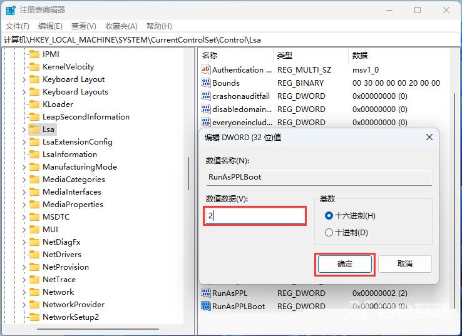Viewport: 462px width, 336px height.
Task: Click the msv1_0 data cell
Action: coord(366,70)
